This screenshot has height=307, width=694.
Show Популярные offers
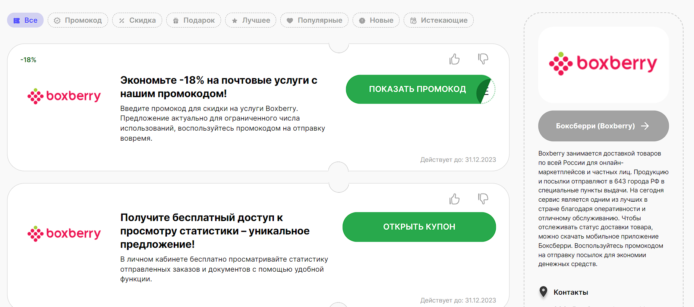tap(314, 20)
